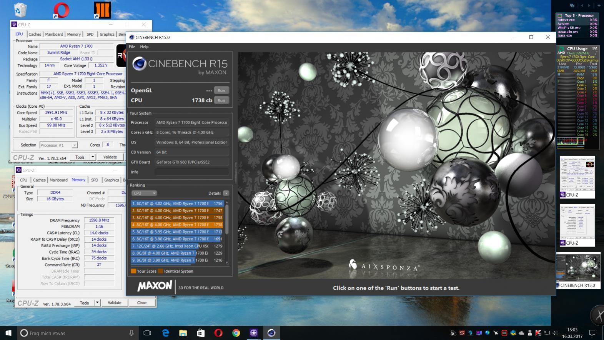604x340 pixels.
Task: Open the OneDrive cloud tray icon
Action: coord(521,333)
